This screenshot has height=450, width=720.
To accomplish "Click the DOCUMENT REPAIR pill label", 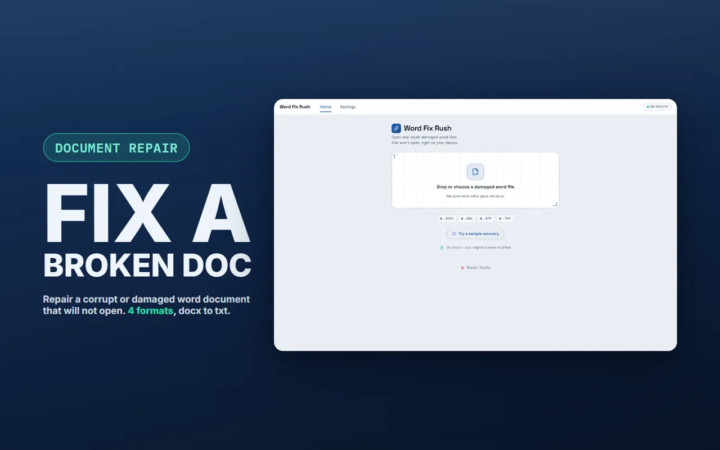I will click(116, 148).
